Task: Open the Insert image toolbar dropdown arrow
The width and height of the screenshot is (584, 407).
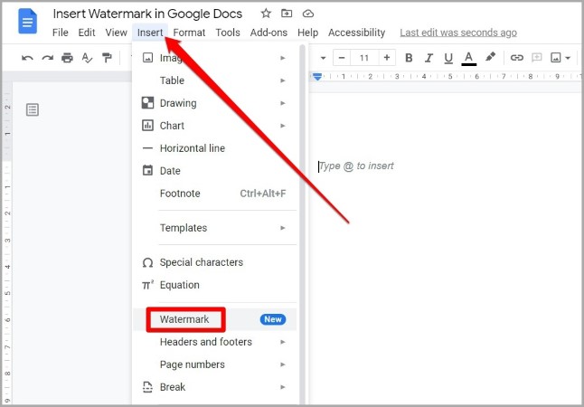Action: (568, 58)
